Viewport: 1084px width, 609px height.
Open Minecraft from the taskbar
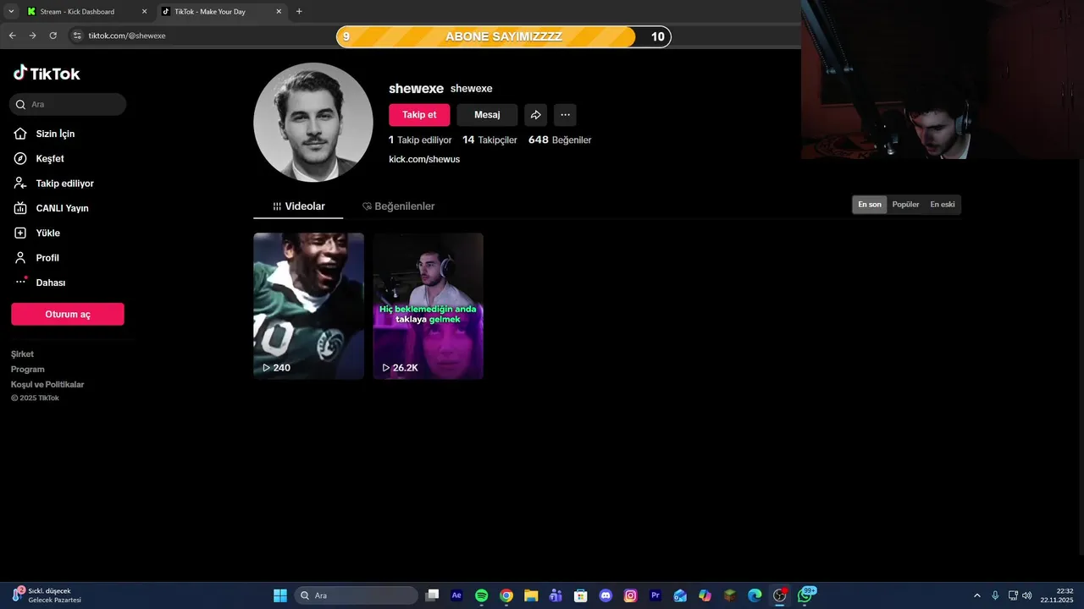(x=729, y=595)
